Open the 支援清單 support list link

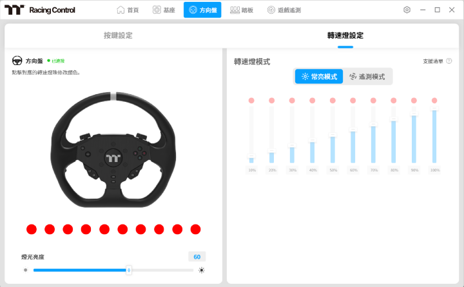pyautogui.click(x=432, y=61)
